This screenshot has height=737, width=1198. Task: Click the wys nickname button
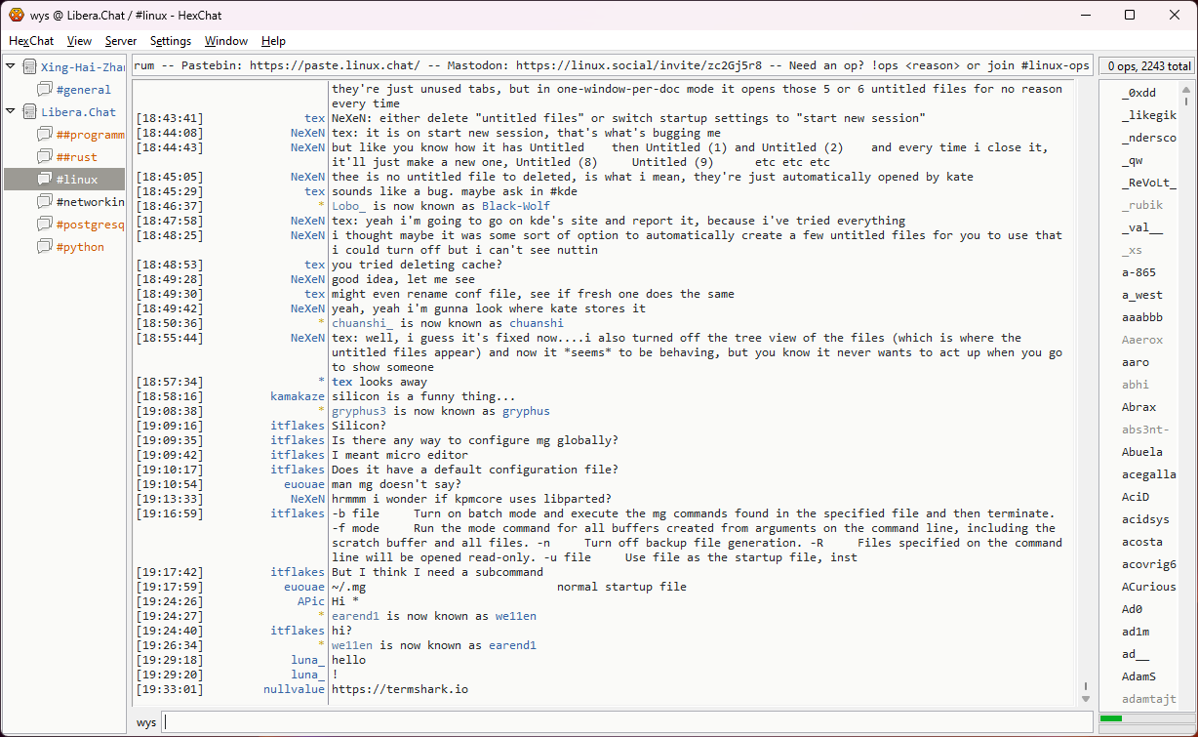[x=146, y=722]
